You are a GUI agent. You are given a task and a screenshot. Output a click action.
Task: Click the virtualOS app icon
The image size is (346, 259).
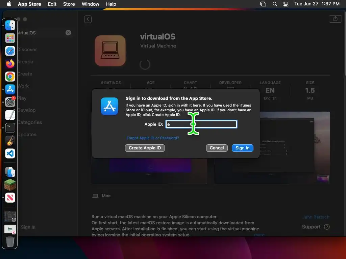pyautogui.click(x=110, y=51)
